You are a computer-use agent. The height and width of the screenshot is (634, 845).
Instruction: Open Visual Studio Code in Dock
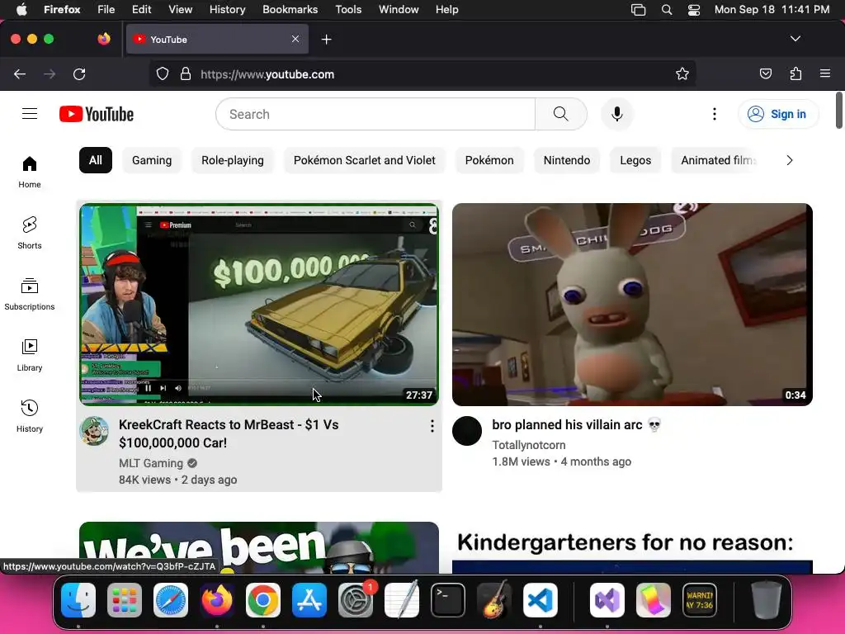pyautogui.click(x=540, y=600)
